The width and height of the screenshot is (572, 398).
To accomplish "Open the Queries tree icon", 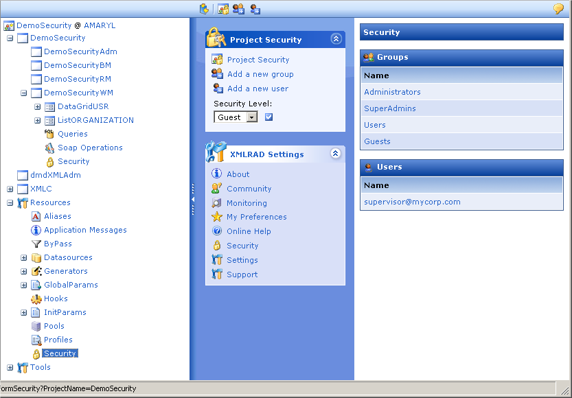I will [49, 134].
